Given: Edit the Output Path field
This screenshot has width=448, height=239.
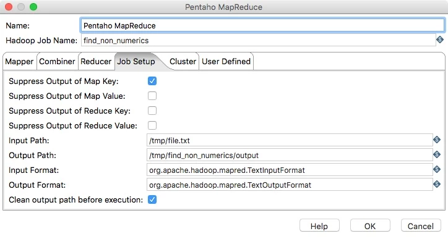Looking at the screenshot, I should click(x=290, y=155).
